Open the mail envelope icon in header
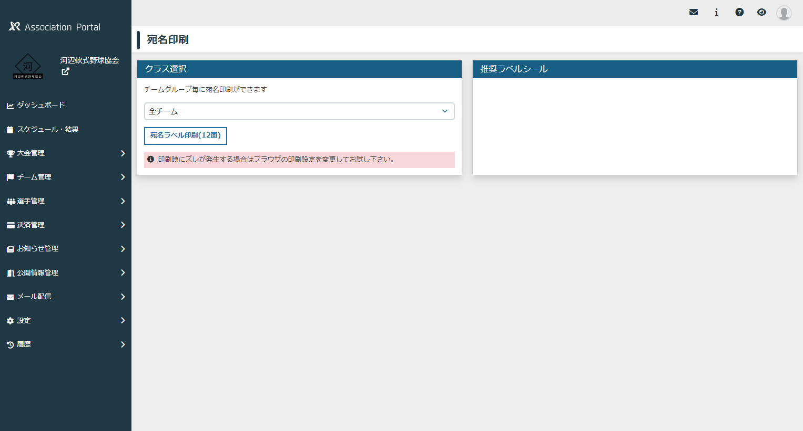Viewport: 803px width, 431px height. coord(694,12)
